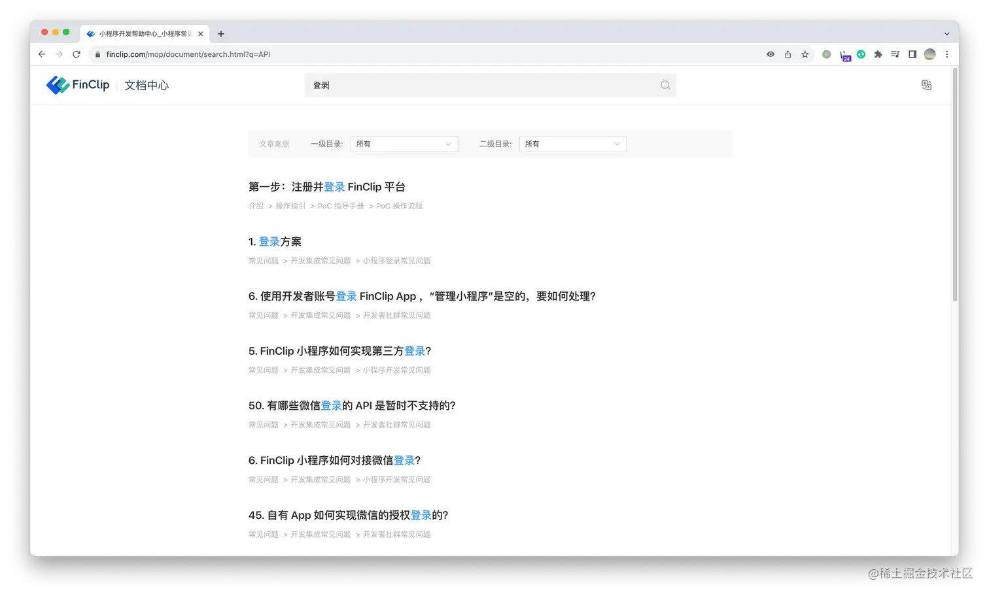Open the 二级目录 dropdown
The height and width of the screenshot is (596, 989).
pos(573,144)
